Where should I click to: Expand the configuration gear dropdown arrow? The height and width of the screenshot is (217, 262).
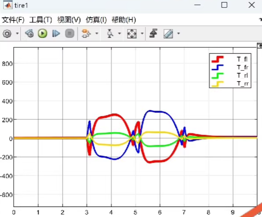17,33
